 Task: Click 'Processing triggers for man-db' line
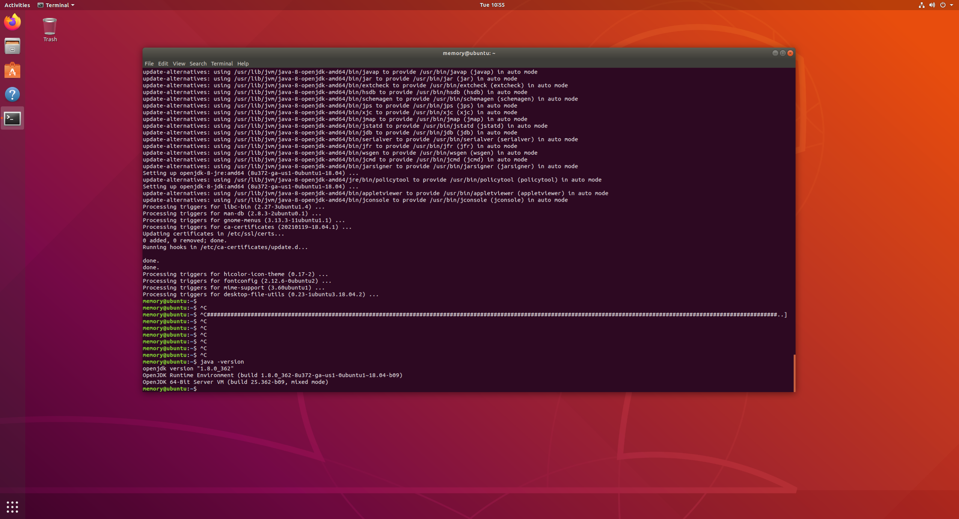point(232,214)
